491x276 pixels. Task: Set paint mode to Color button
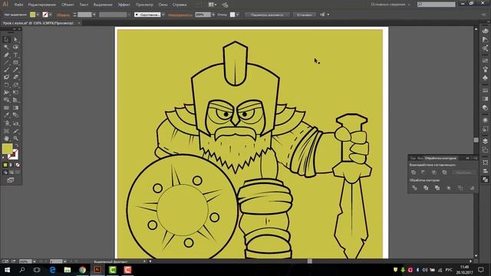tap(5, 165)
